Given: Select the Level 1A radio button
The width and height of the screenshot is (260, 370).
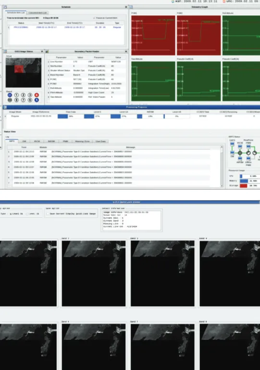Looking at the screenshot, I should [11, 214].
